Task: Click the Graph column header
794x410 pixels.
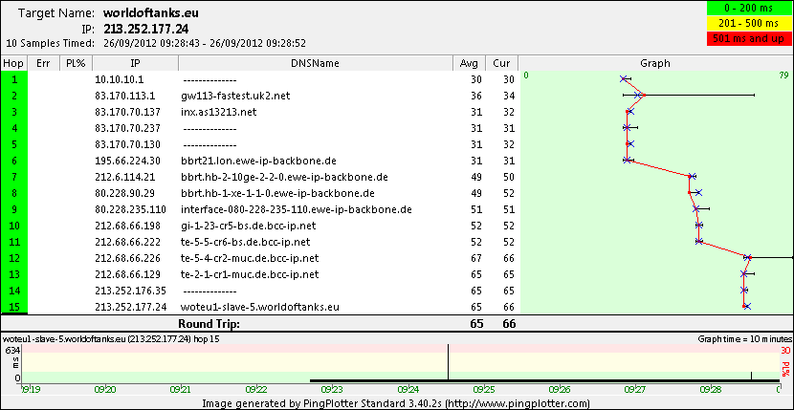Action: [x=655, y=63]
